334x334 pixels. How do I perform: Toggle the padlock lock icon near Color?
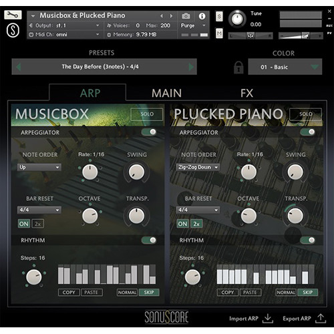click(x=238, y=67)
